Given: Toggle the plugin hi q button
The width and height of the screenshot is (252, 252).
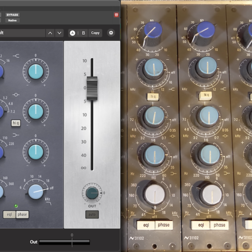Looking at the screenshot, I should click(16, 123).
